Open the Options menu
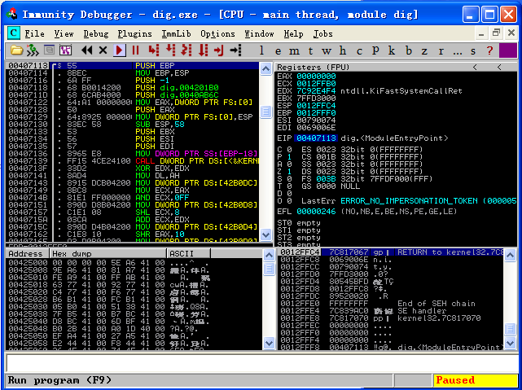The image size is (522, 390). point(217,33)
